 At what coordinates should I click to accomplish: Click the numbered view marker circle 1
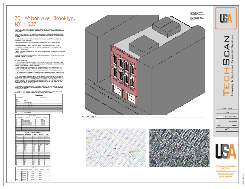point(83,117)
